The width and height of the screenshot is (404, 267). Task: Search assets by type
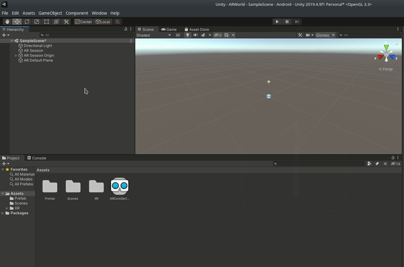coord(369,164)
